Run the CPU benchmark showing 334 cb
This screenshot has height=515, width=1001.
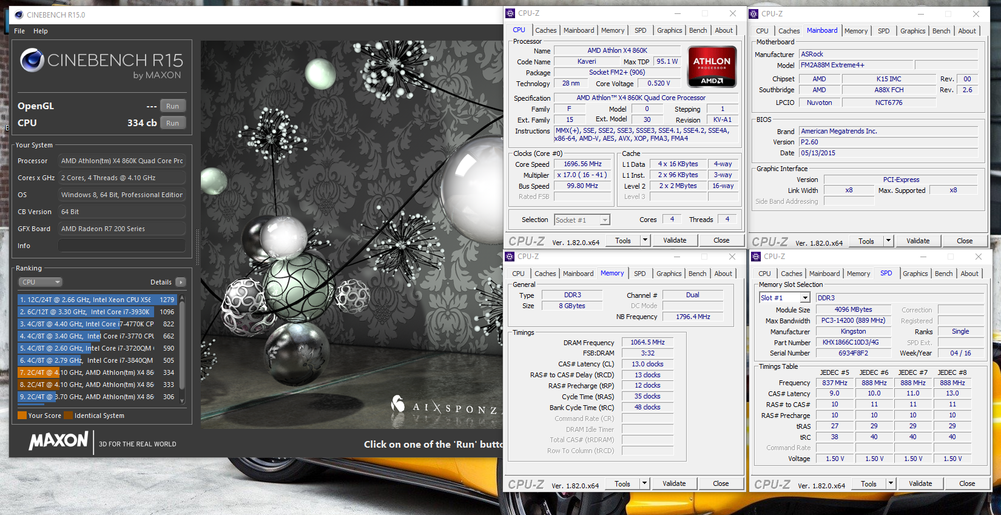click(173, 123)
